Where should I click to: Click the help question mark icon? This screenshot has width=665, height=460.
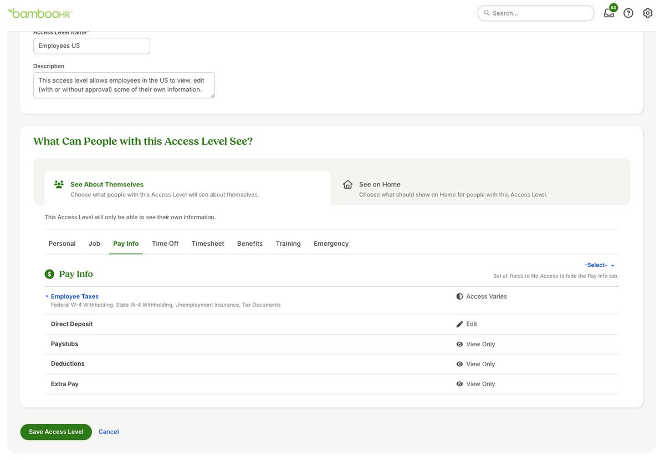click(x=628, y=13)
